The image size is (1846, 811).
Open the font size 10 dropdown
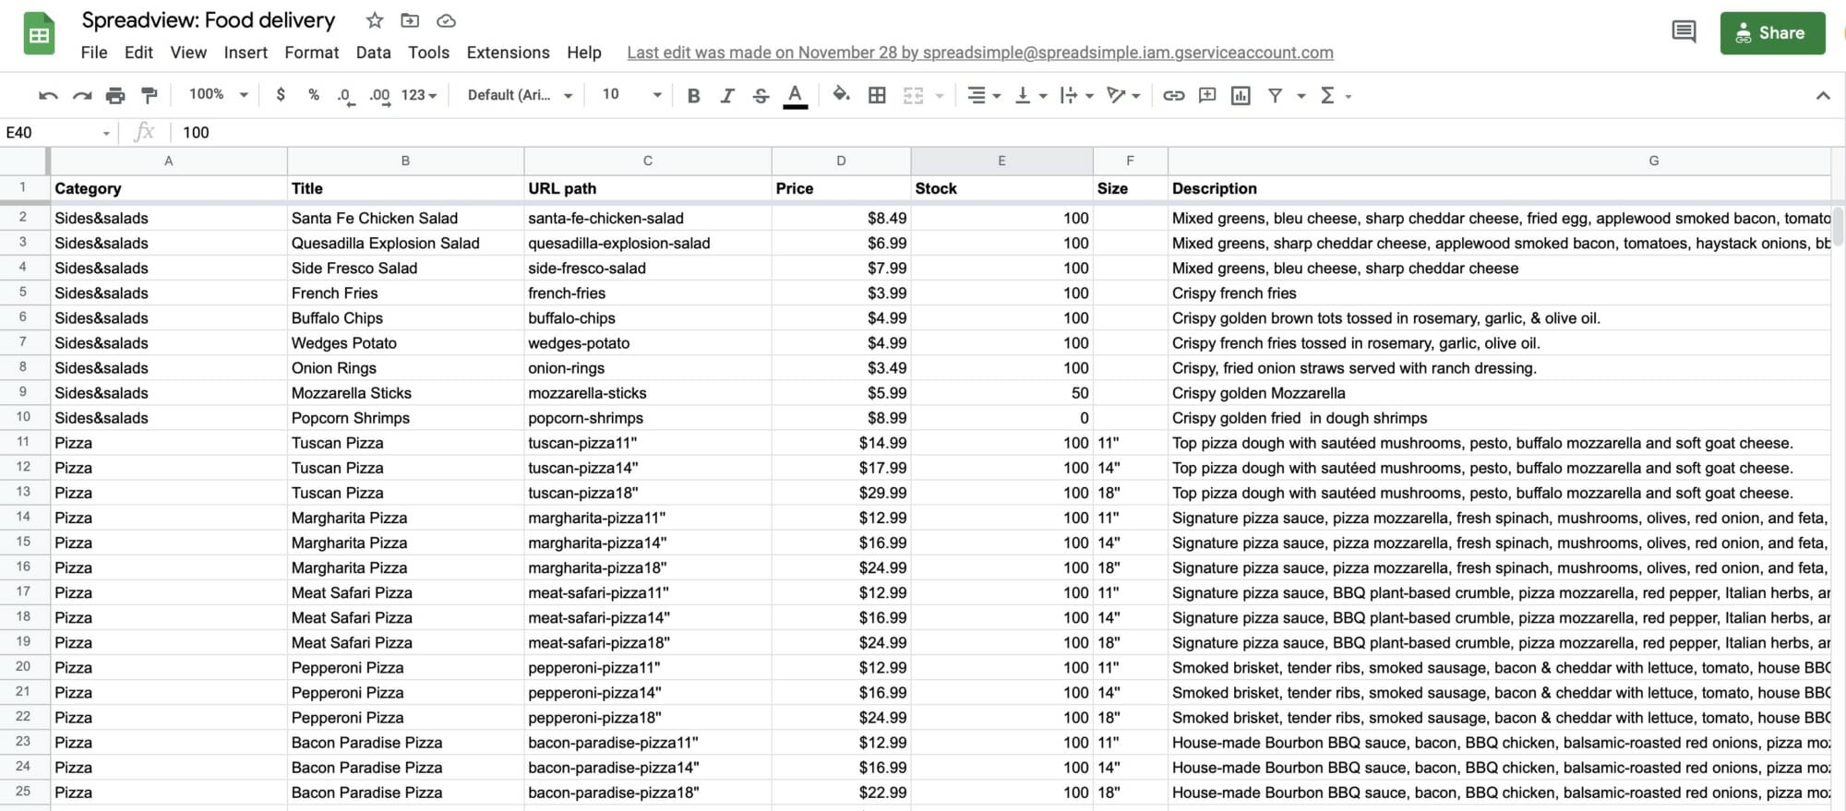point(631,94)
